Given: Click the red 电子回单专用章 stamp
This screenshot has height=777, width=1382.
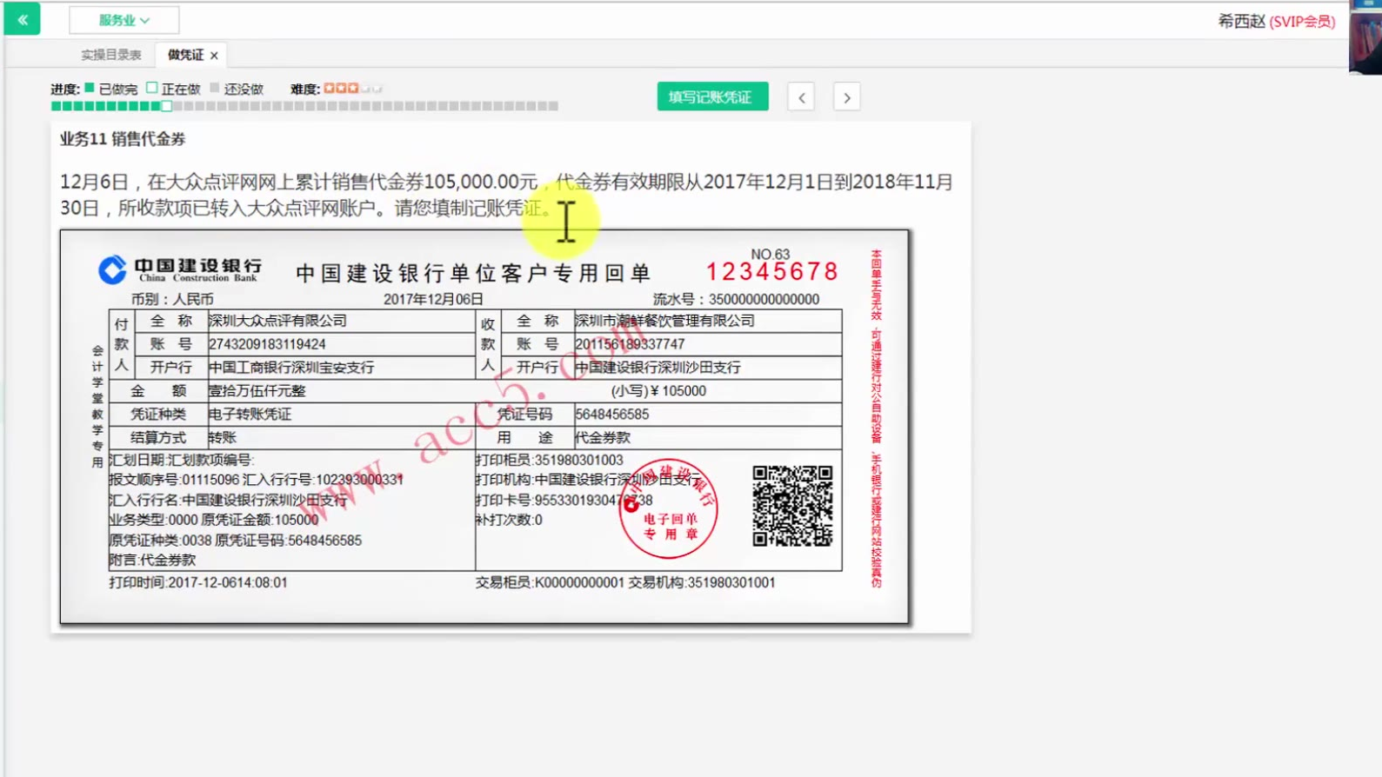Looking at the screenshot, I should [x=668, y=508].
